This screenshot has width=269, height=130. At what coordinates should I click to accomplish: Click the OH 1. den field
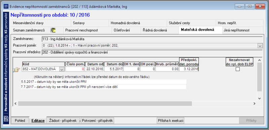click(131, 69)
